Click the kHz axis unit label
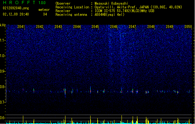Screen dimensions: 195x124 pyautogui.click(x=3, y=25)
